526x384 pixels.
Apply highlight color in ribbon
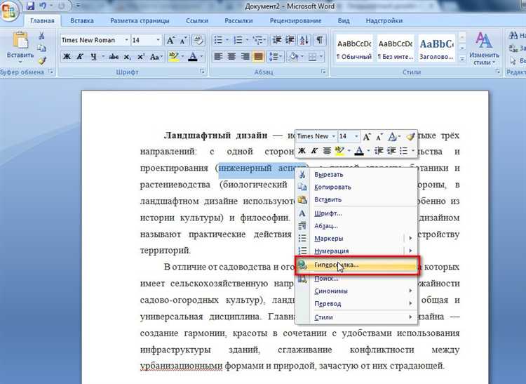[x=173, y=56]
